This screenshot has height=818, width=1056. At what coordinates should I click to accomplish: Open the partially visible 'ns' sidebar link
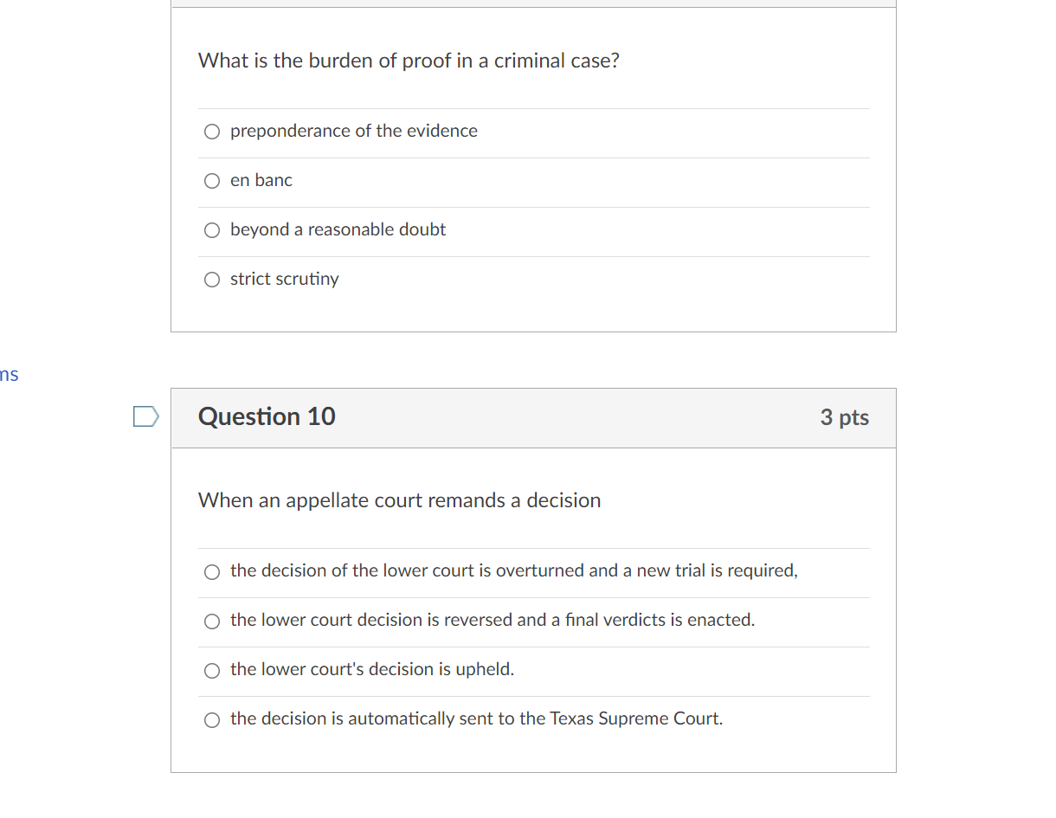(9, 375)
